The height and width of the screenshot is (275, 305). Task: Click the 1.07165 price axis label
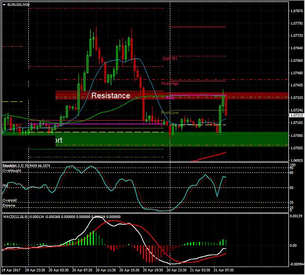297,123
